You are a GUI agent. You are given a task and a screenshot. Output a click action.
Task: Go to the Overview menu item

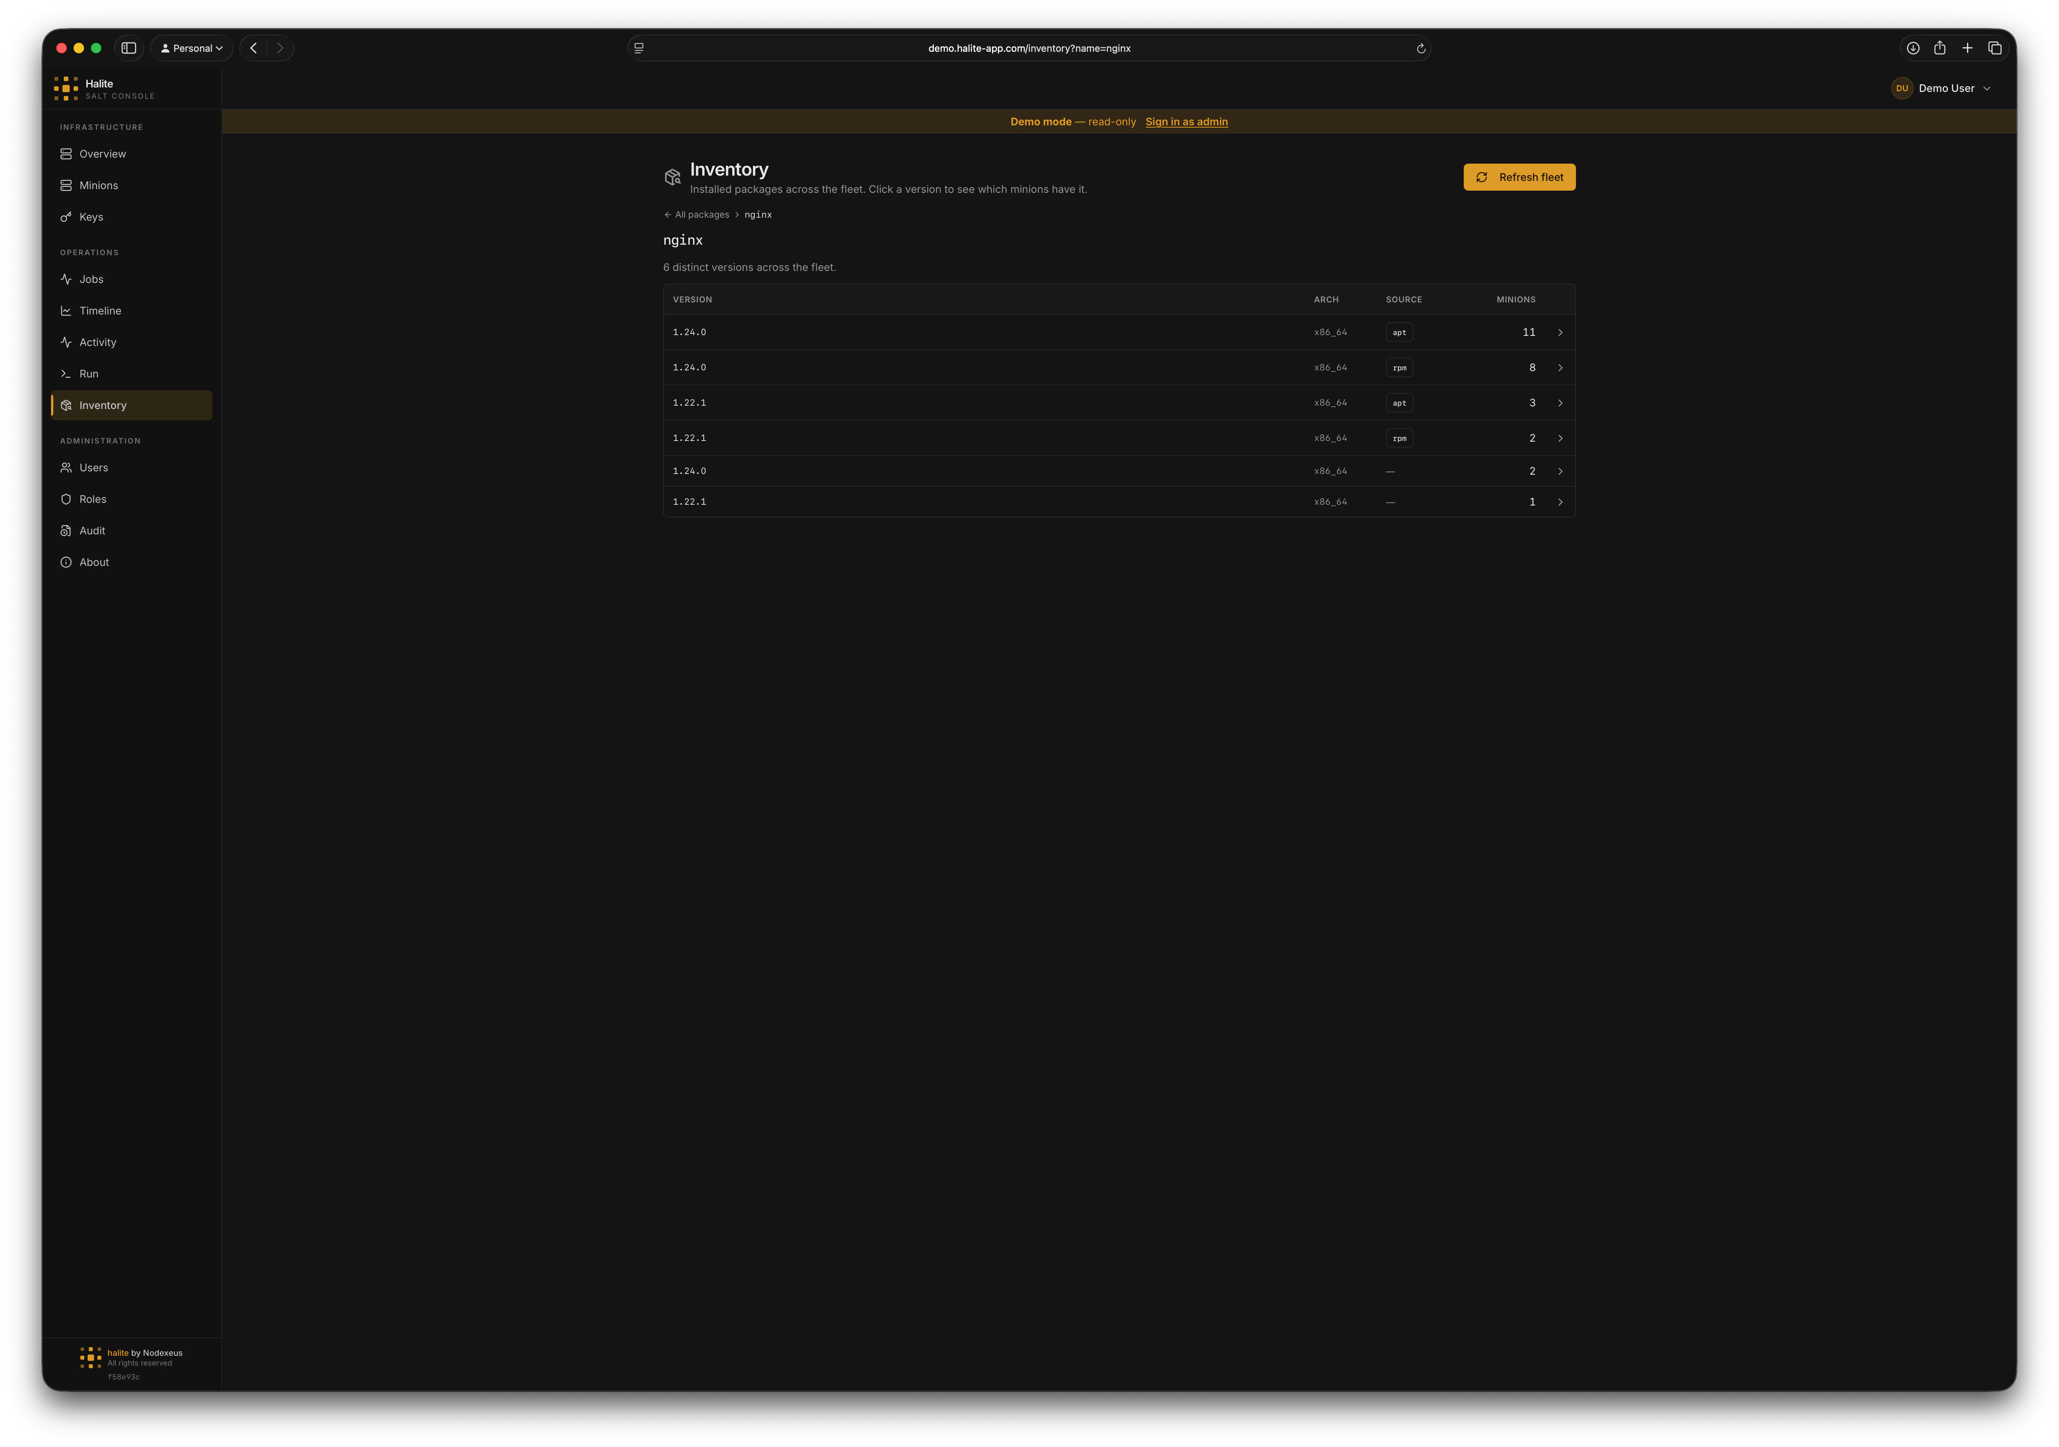pos(132,154)
